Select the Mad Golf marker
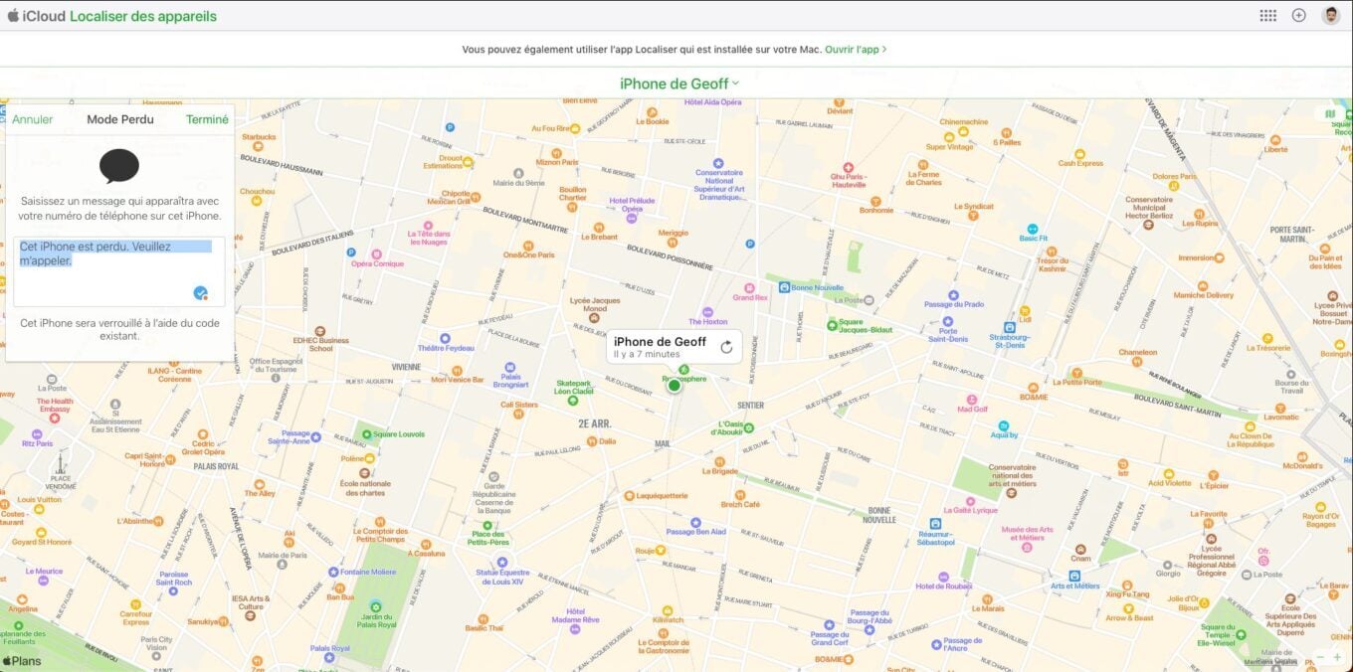Viewport: 1353px width, 672px height. (972, 399)
